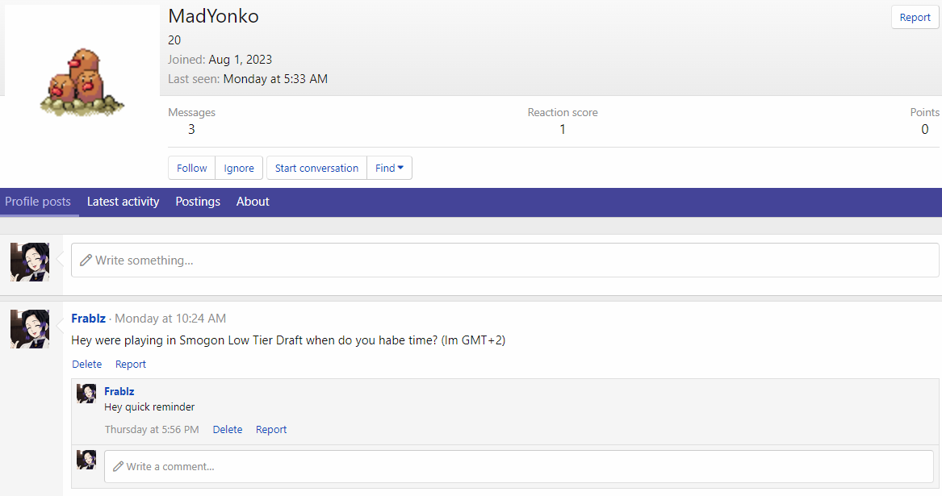This screenshot has width=942, height=496.
Task: Select the Profile posts tab
Action: click(38, 202)
